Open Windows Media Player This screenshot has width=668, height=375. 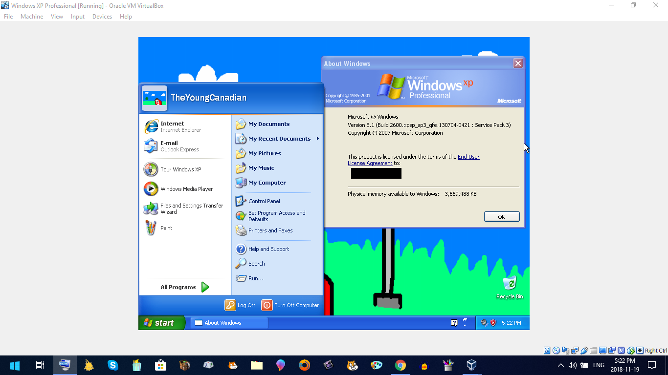click(x=185, y=189)
